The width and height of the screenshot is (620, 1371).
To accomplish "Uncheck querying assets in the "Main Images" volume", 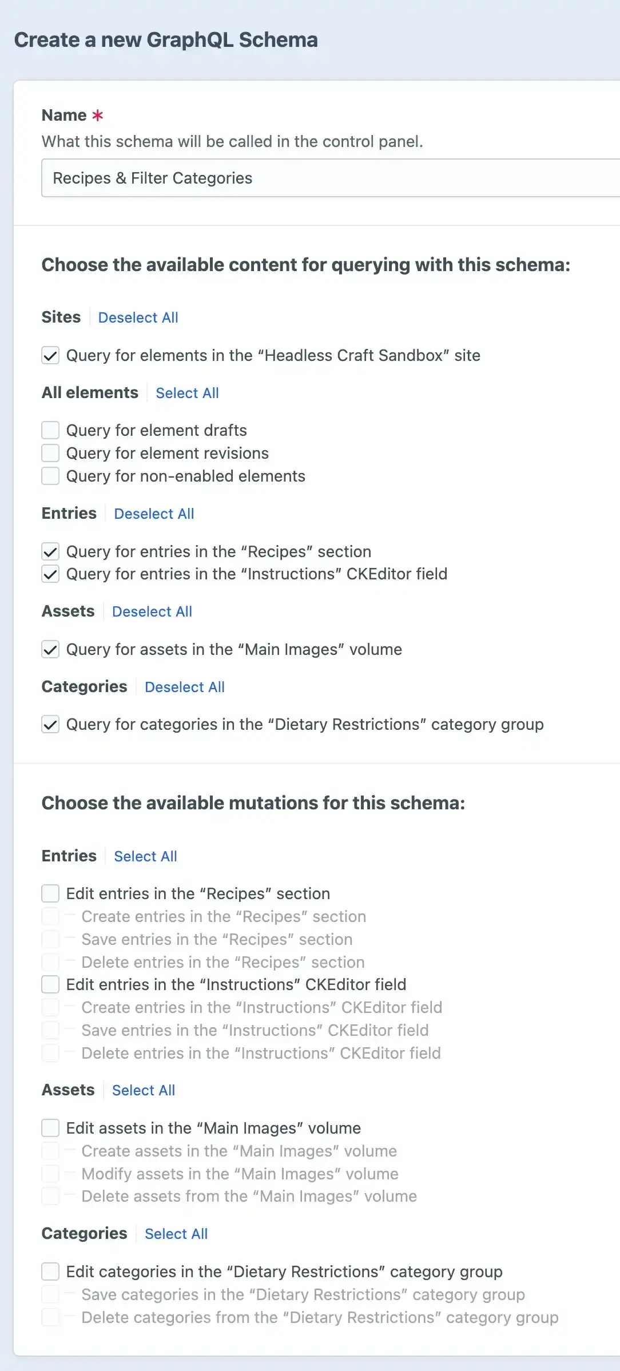I will [x=50, y=649].
